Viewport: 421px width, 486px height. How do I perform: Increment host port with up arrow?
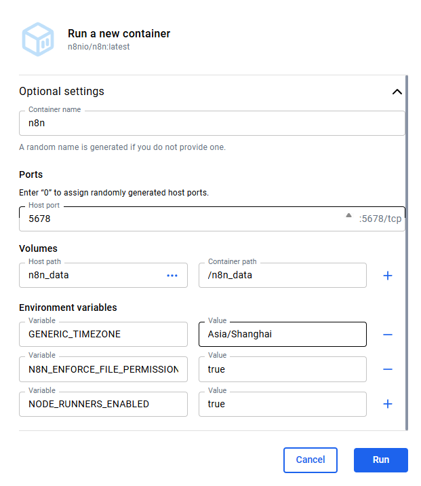348,215
